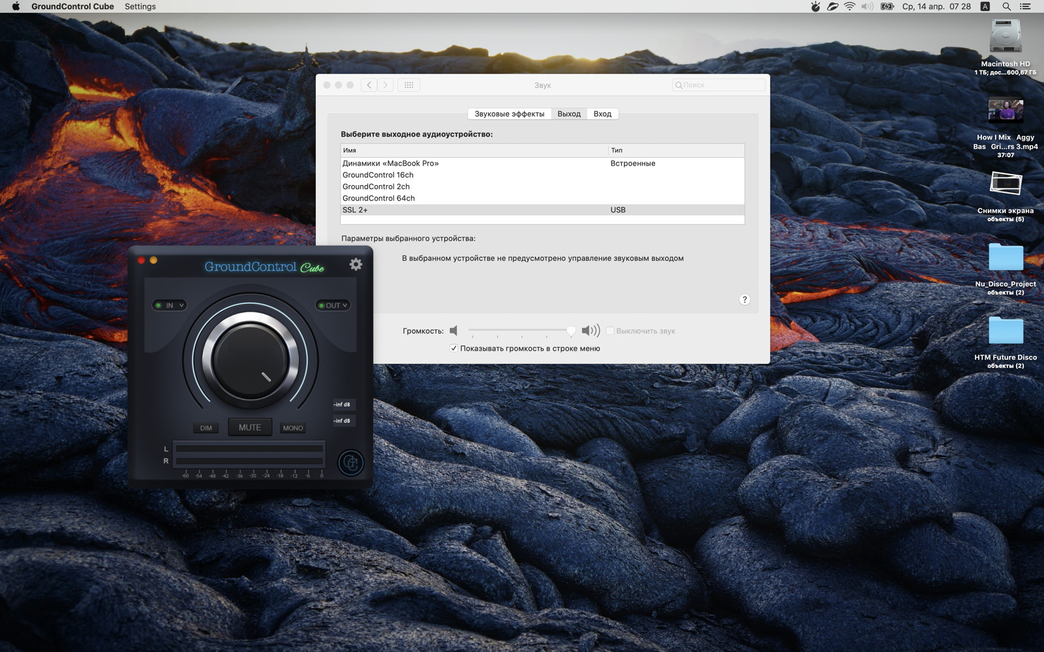This screenshot has width=1044, height=652.
Task: Minimize GroundControl Cube with yellow button
Action: click(x=153, y=260)
